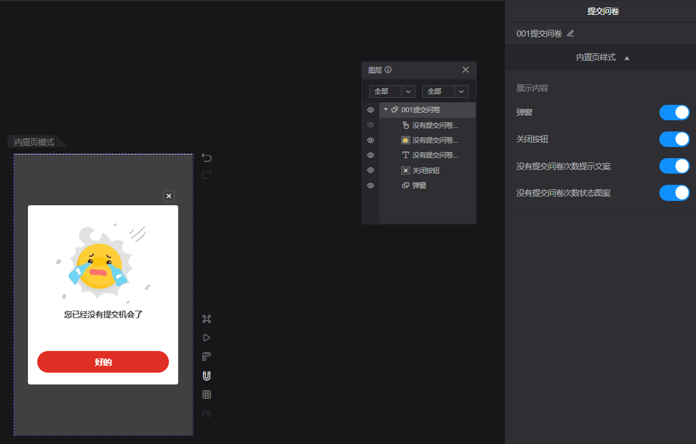The width and height of the screenshot is (696, 444).
Task: Click the red 好的 button
Action: [x=103, y=362]
